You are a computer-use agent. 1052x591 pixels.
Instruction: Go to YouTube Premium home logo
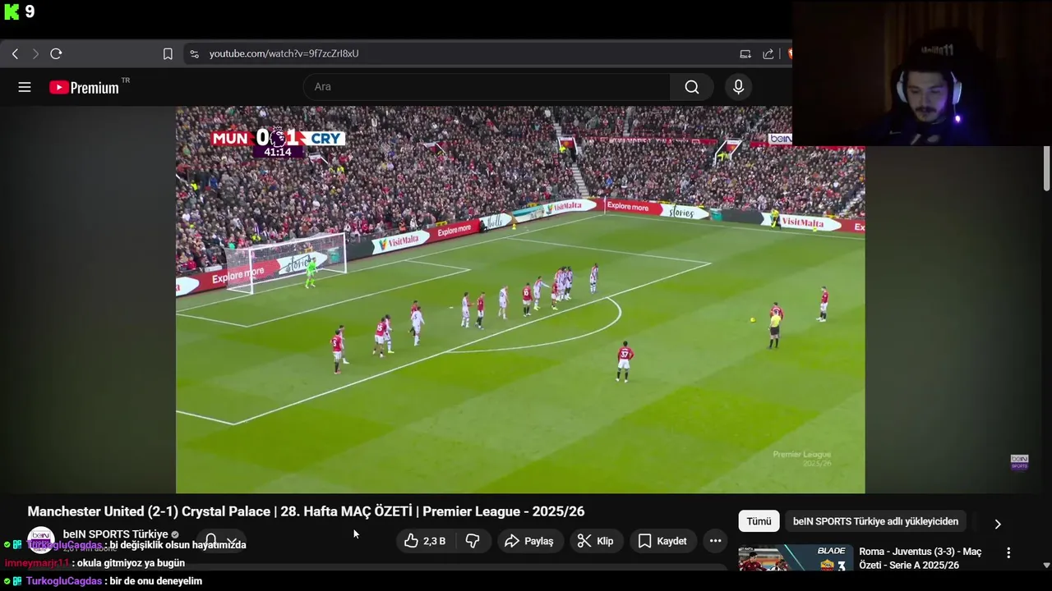tap(84, 87)
